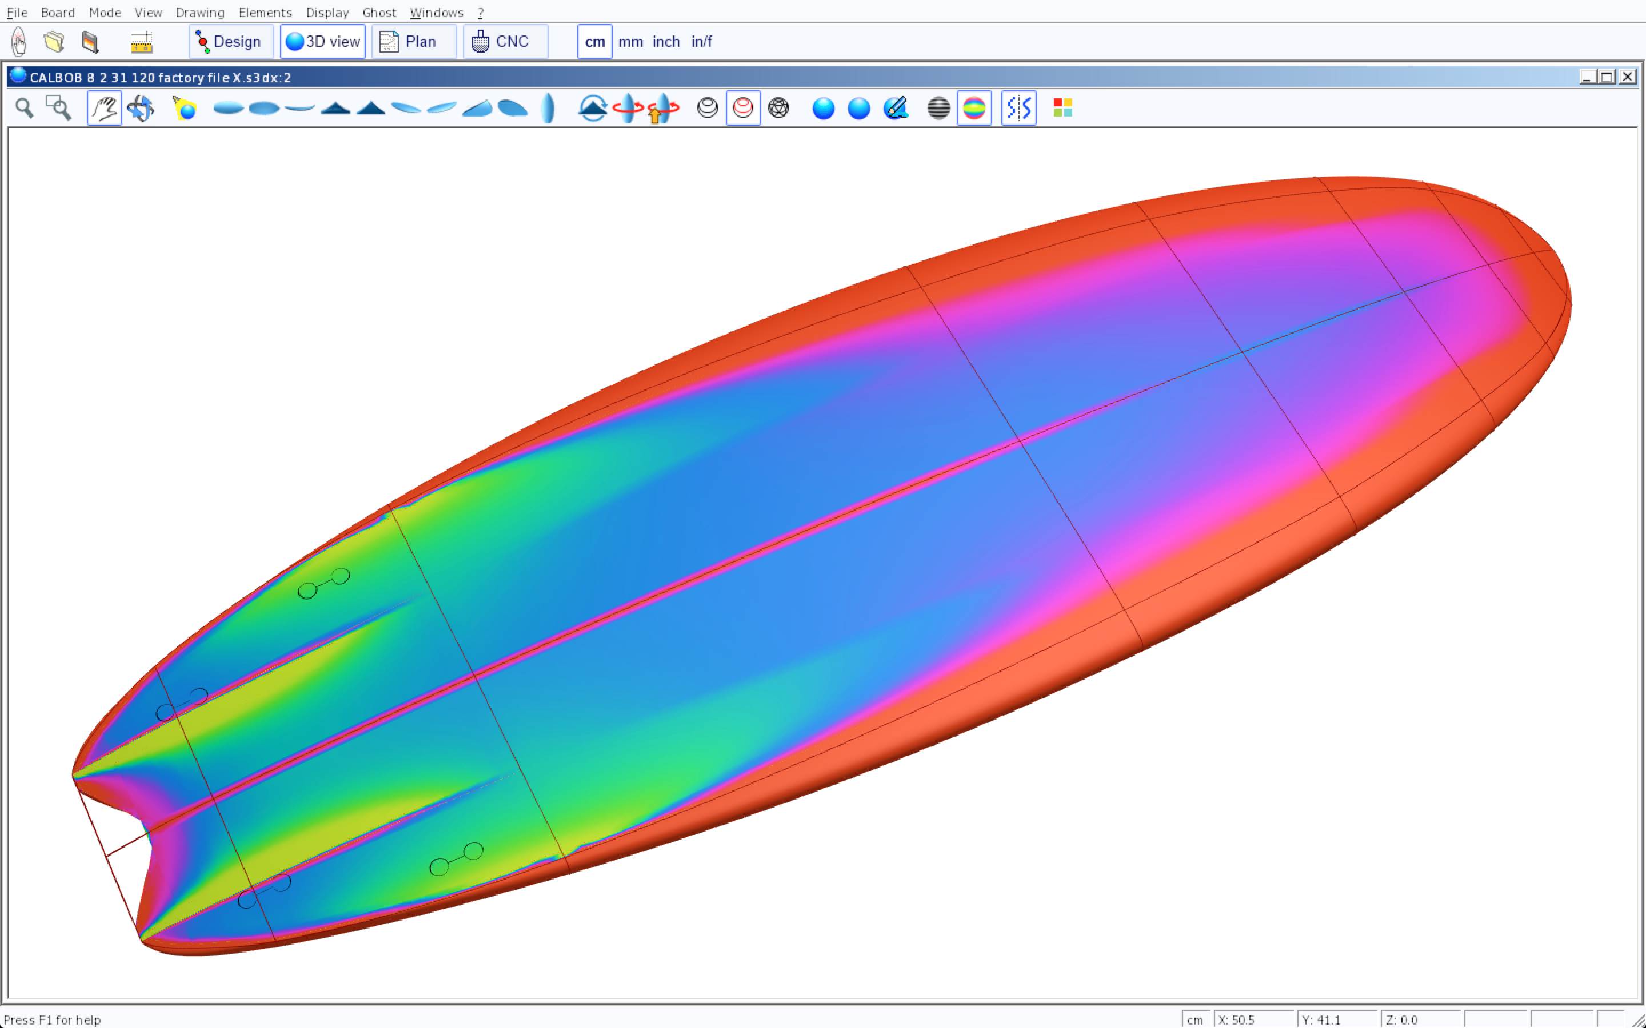Viewport: 1646px width, 1028px height.
Task: Open the Board menu
Action: [58, 12]
